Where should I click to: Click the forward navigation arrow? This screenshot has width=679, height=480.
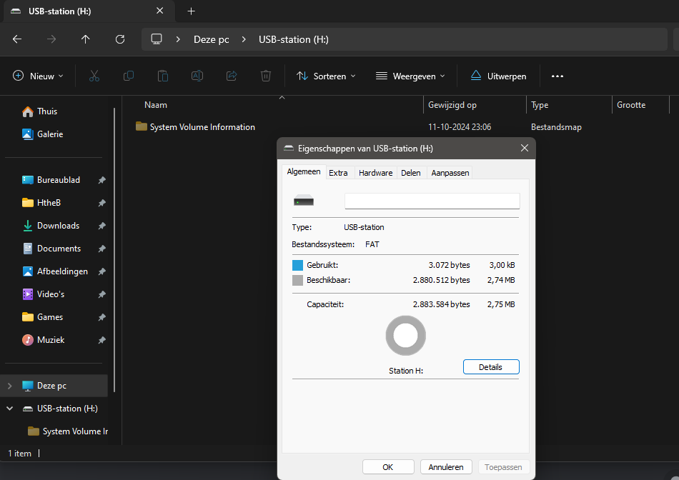point(51,39)
